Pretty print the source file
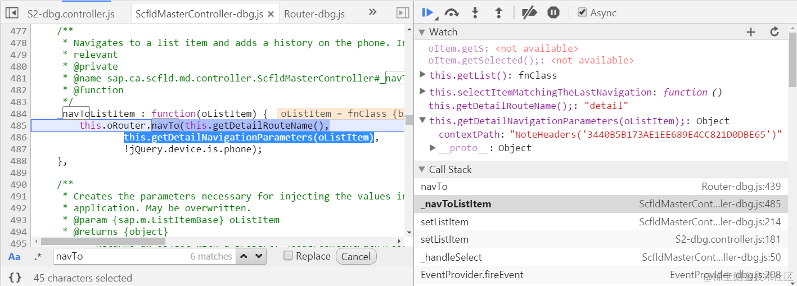The height and width of the screenshot is (286, 797). click(x=15, y=278)
